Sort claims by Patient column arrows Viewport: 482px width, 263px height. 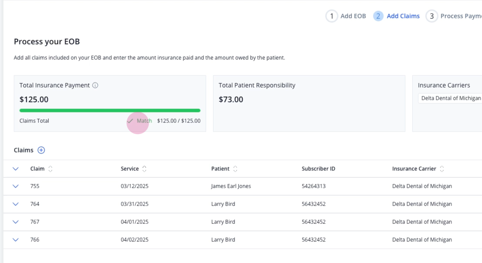pyautogui.click(x=235, y=169)
